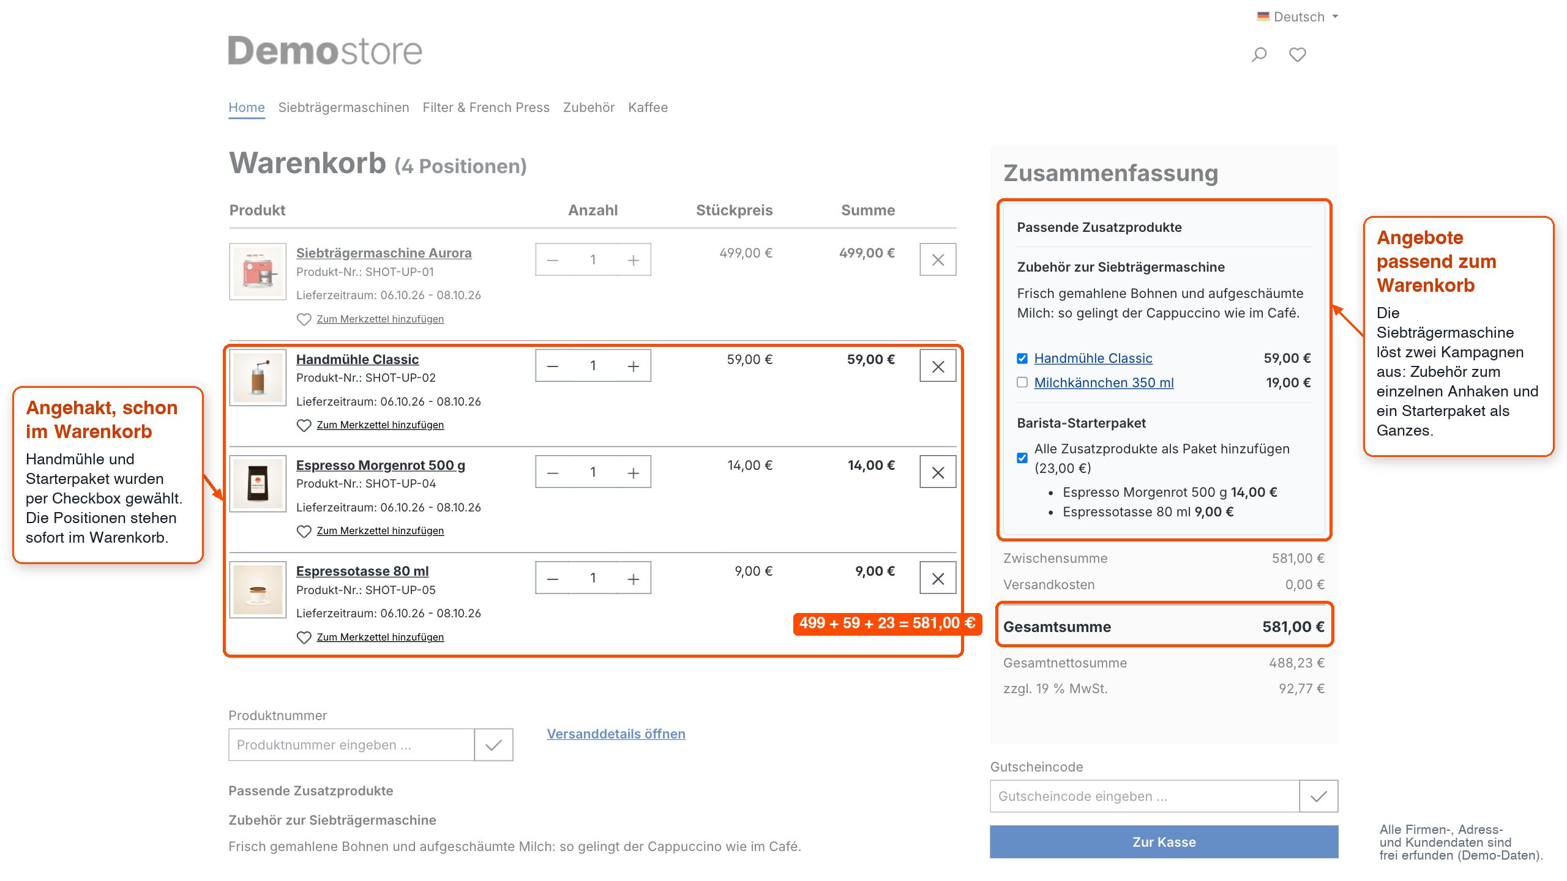Apply the Gutscheincode with checkmark button
The image size is (1567, 881).
(1318, 796)
